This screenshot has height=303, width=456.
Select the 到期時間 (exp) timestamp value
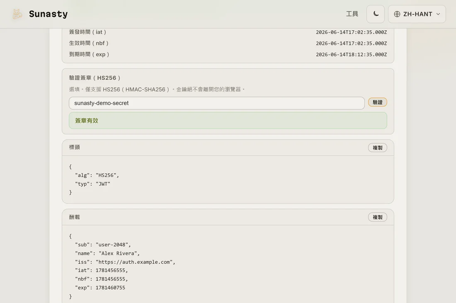(351, 55)
